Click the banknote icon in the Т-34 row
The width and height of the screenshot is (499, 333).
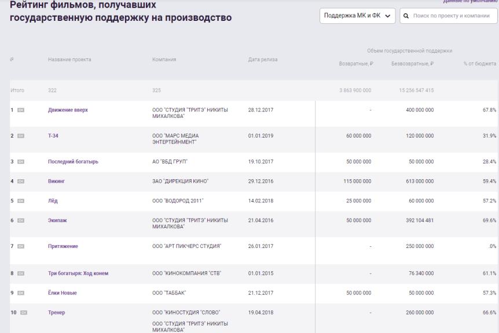(x=21, y=136)
